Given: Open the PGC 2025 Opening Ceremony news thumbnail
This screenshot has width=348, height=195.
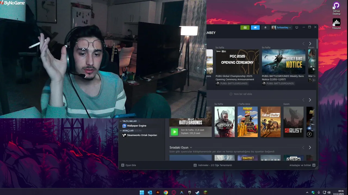Looking at the screenshot, I should (237, 61).
